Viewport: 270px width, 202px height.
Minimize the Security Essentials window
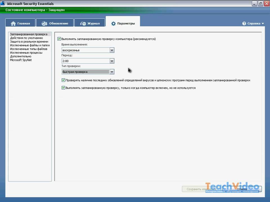coord(254,4)
